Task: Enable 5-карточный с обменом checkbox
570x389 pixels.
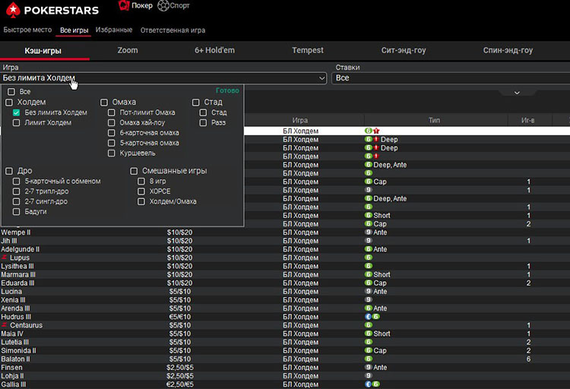Action: click(17, 181)
